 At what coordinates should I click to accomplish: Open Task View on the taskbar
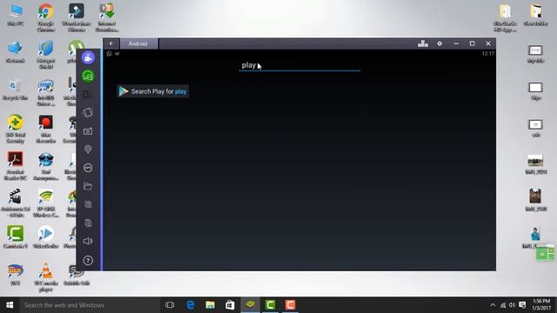(170, 305)
